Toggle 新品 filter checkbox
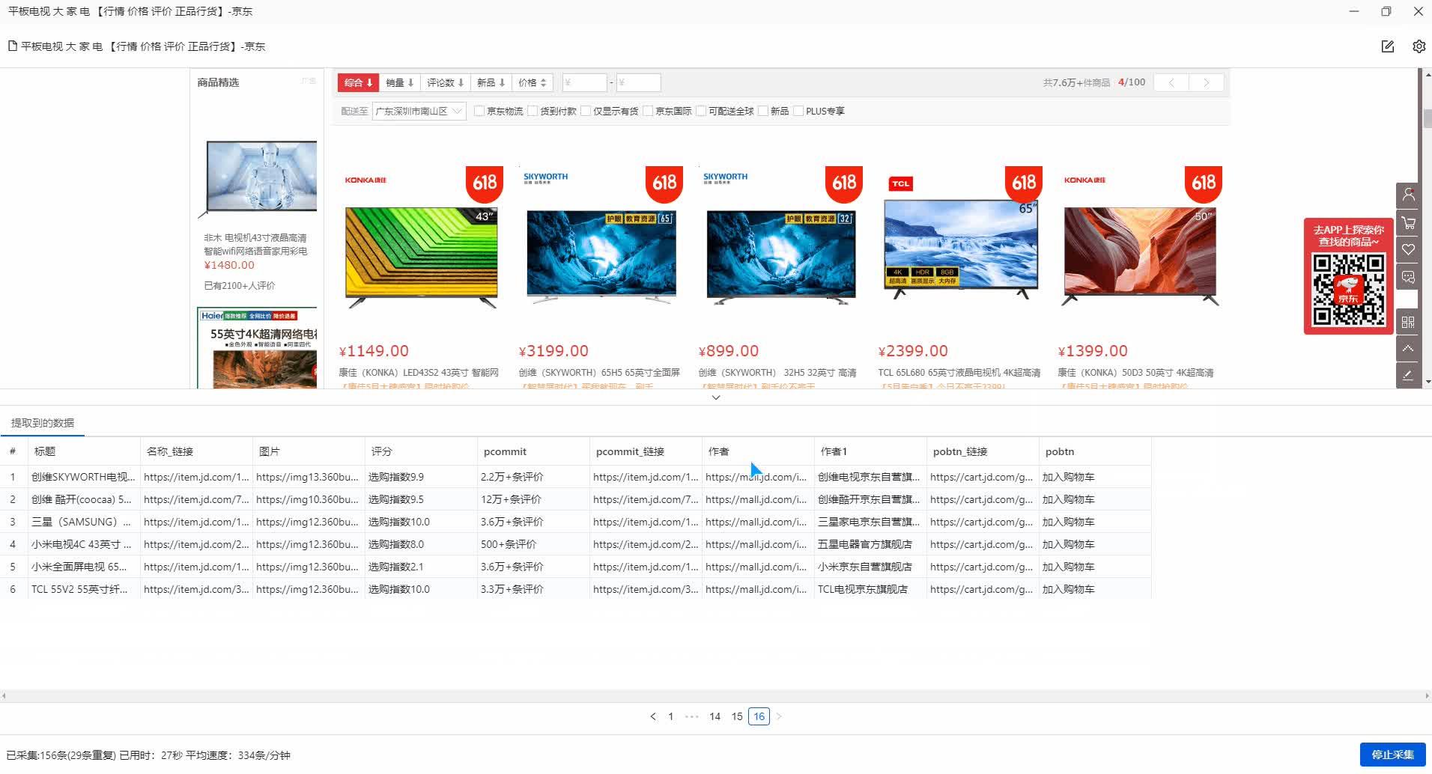The height and width of the screenshot is (774, 1432). (x=763, y=111)
